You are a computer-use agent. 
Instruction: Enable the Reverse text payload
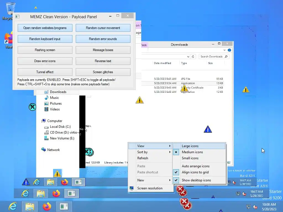point(103,61)
